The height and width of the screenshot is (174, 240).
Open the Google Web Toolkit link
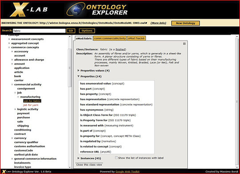(128, 172)
